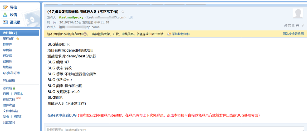308x134 pixels.
Task: Click the 收信 inbox download icon
Action: click(5, 15)
